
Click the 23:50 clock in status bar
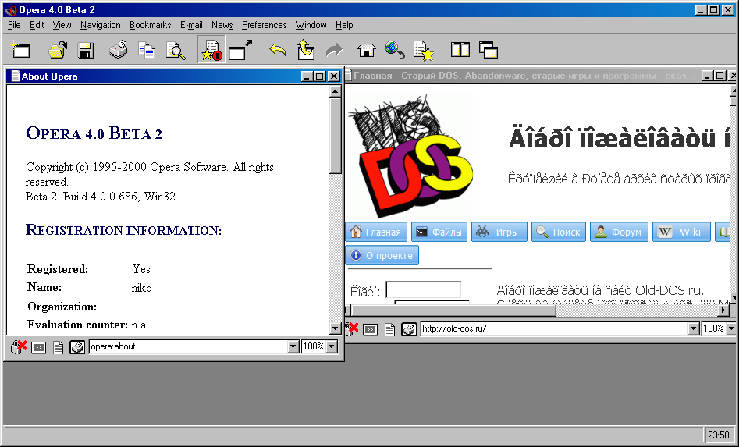[718, 435]
